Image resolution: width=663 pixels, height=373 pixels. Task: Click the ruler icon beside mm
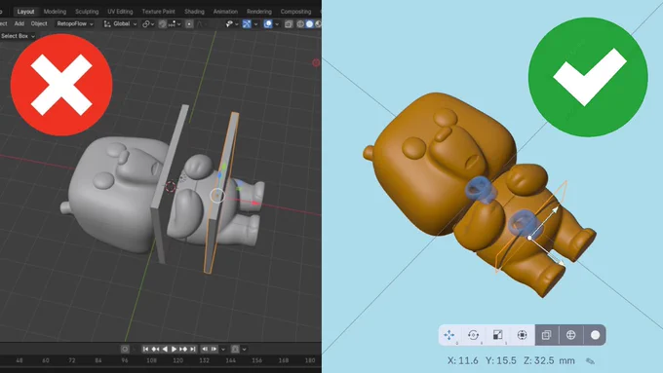(590, 360)
